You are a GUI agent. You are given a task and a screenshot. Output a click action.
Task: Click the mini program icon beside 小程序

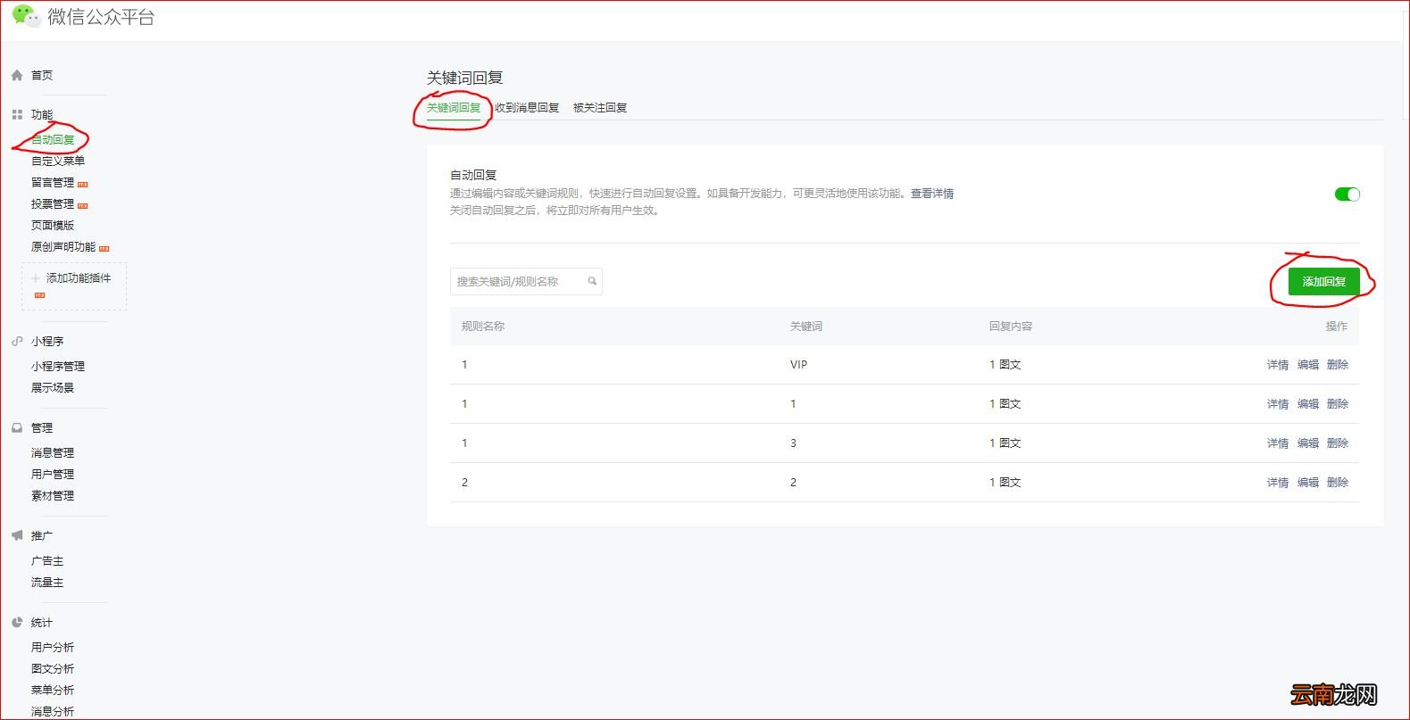pyautogui.click(x=17, y=341)
